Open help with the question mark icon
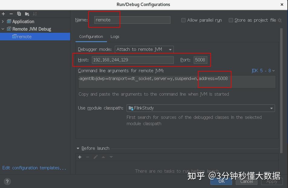The height and width of the screenshot is (188, 288). click(x=7, y=181)
